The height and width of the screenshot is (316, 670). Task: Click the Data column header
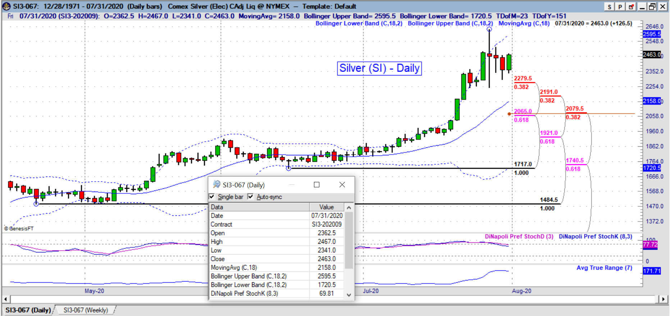[259, 207]
